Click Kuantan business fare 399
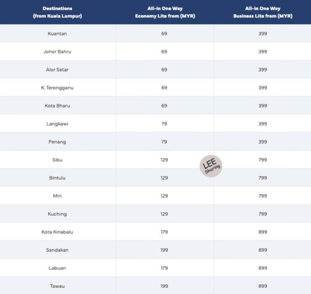The height and width of the screenshot is (294, 311). pos(263,34)
